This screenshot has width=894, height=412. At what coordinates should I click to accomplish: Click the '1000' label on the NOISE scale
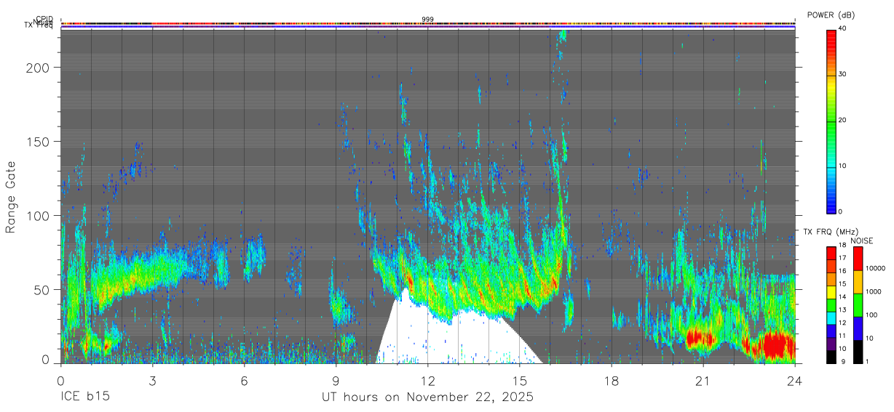874,291
